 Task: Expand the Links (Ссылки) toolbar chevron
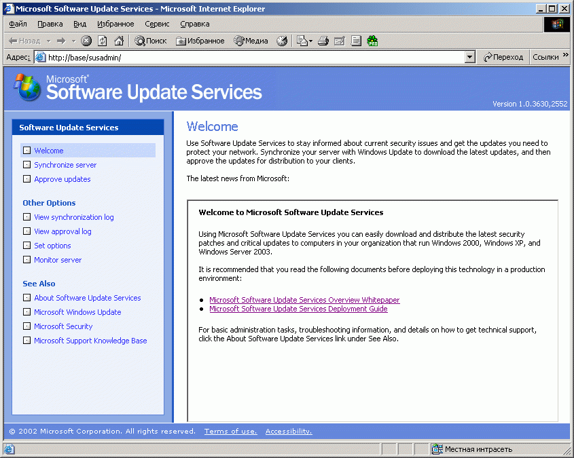click(x=566, y=55)
